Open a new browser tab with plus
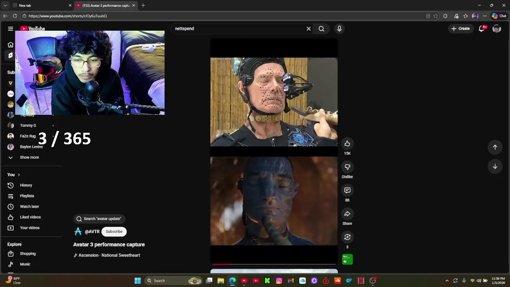The height and width of the screenshot is (287, 510). coord(143,6)
